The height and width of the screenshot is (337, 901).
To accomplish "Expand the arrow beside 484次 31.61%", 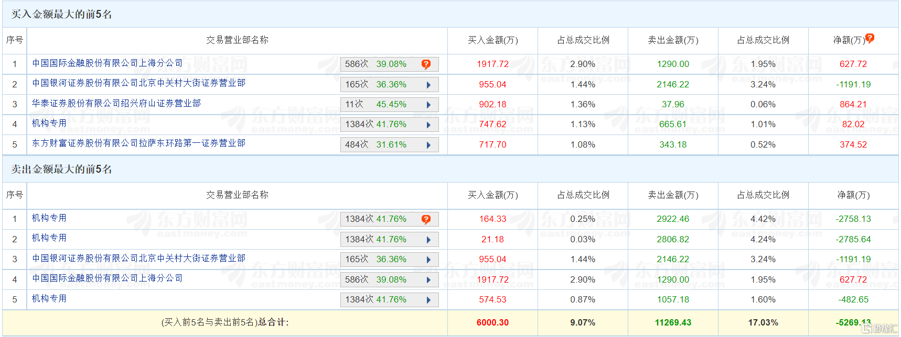I will pyautogui.click(x=428, y=145).
